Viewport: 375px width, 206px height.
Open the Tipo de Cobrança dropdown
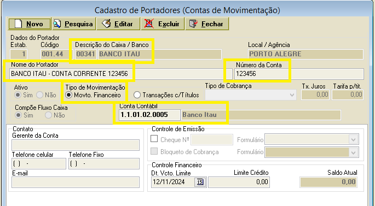point(251,95)
